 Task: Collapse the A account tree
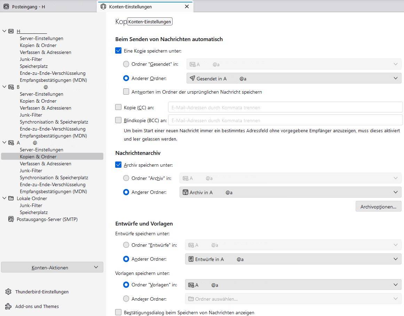coord(5,143)
